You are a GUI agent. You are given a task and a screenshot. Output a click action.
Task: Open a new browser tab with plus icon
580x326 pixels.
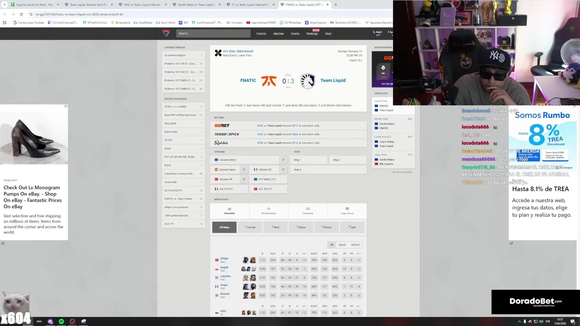[x=335, y=5]
